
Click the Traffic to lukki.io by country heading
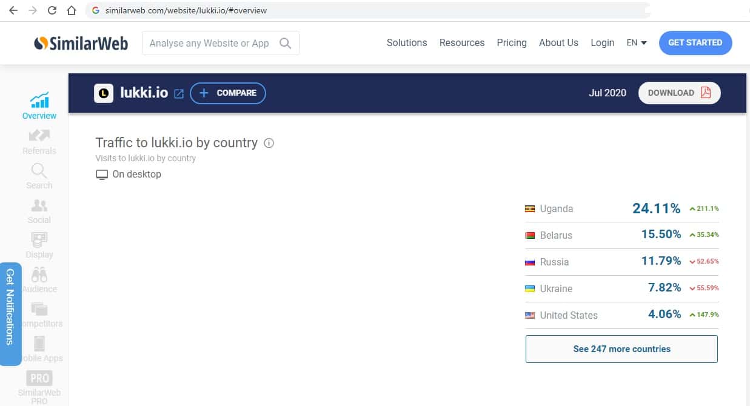click(176, 143)
